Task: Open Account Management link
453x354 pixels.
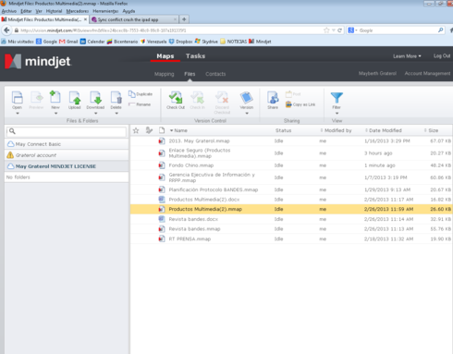Action: coord(427,73)
